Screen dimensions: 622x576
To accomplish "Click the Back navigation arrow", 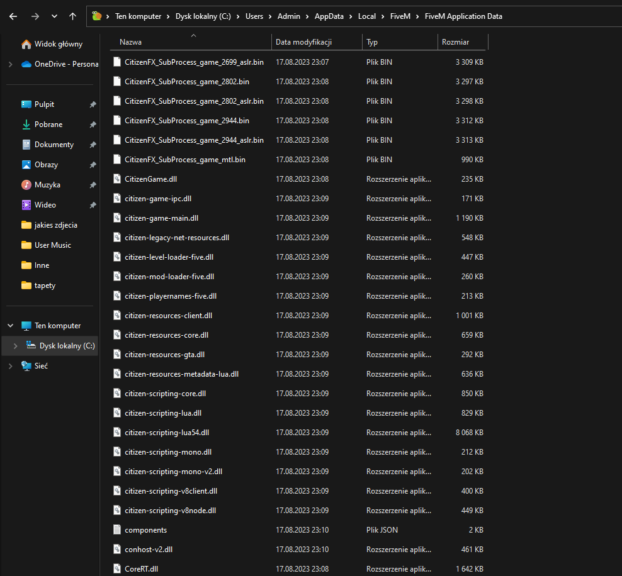I will point(13,16).
